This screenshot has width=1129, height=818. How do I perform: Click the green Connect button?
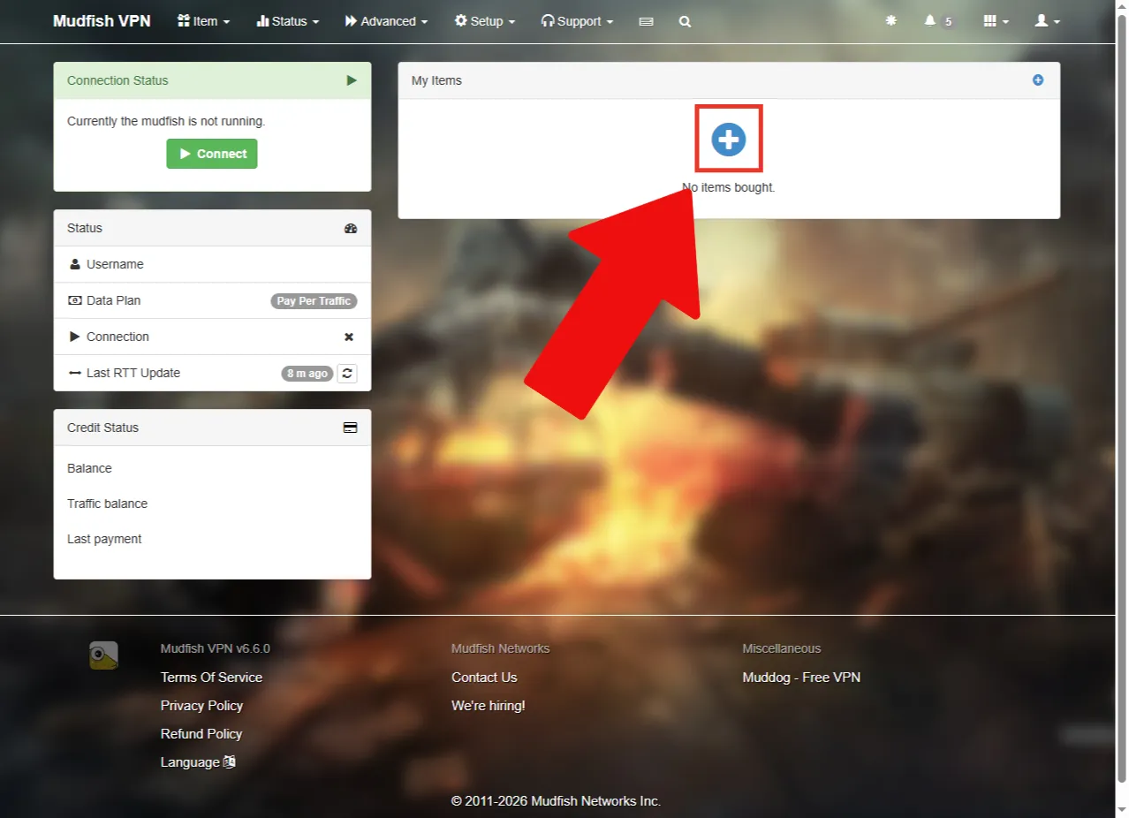click(212, 154)
